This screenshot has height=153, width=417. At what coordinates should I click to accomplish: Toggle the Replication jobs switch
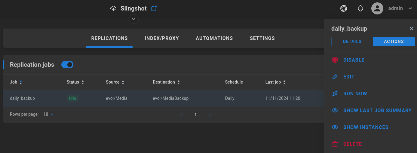67,65
